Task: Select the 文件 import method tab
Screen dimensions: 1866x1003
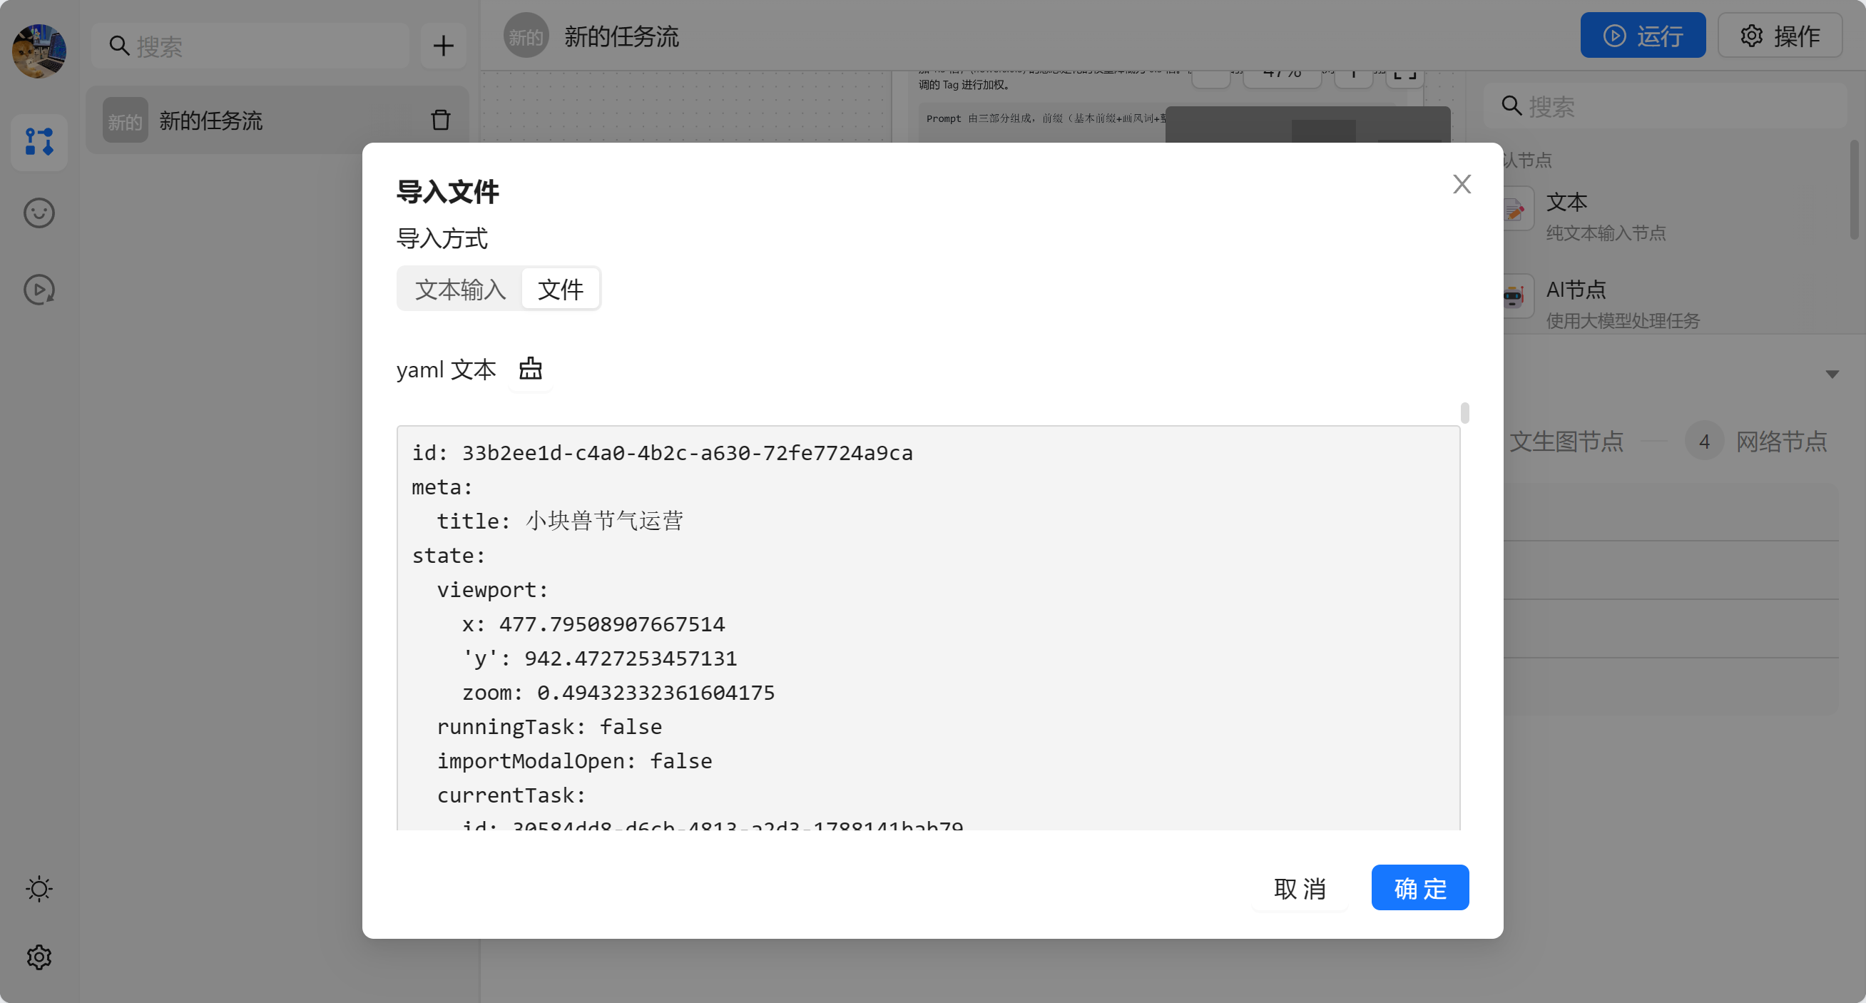Action: point(560,289)
